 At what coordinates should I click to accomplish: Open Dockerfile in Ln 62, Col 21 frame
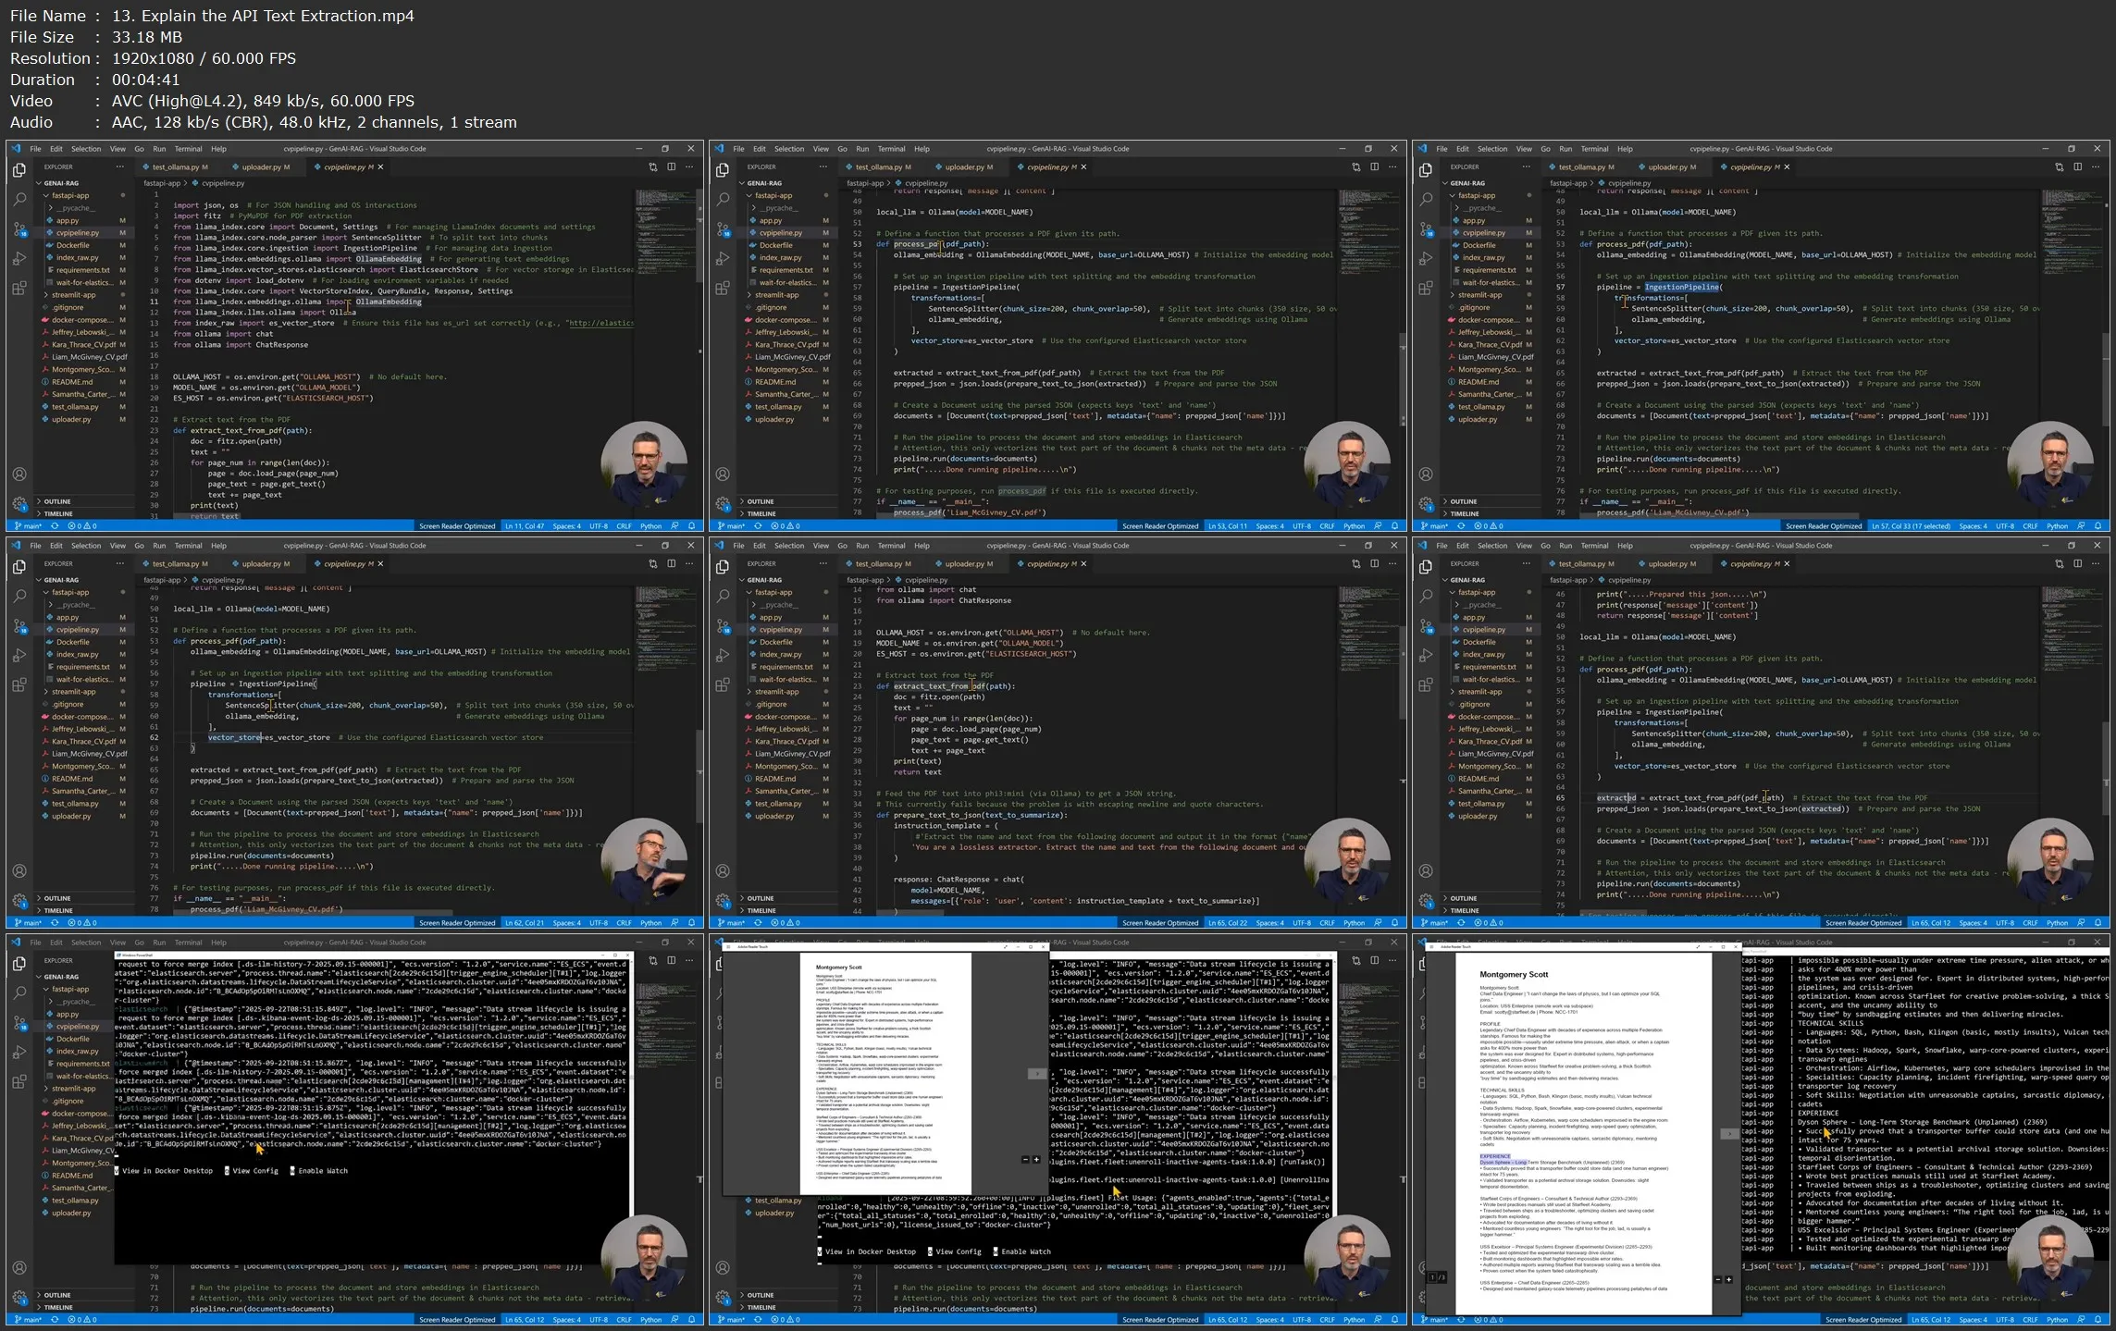pyautogui.click(x=73, y=642)
